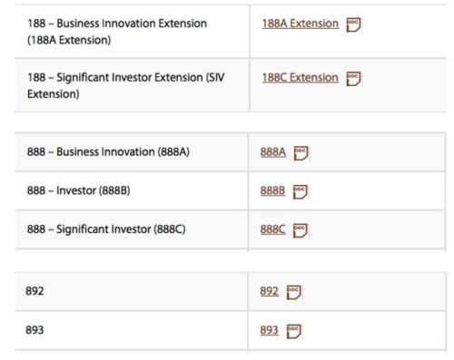Open the 888C form link
454x360 pixels.
(272, 229)
